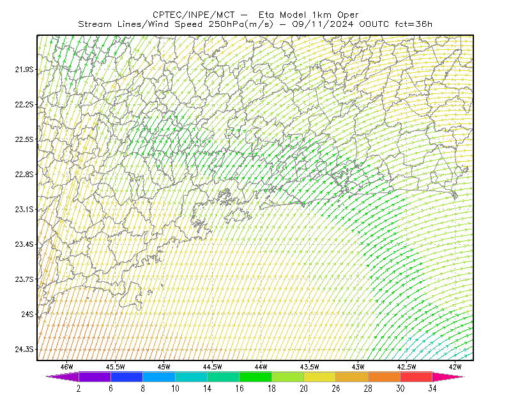Click the 44W longitude axis label

coord(261,367)
